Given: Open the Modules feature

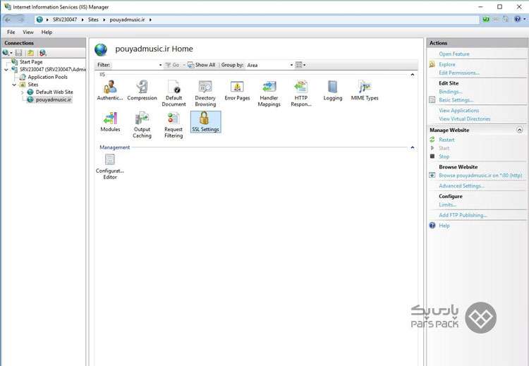Looking at the screenshot, I should [110, 122].
